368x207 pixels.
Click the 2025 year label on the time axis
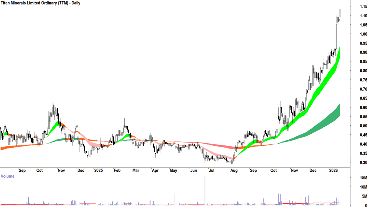click(x=98, y=170)
